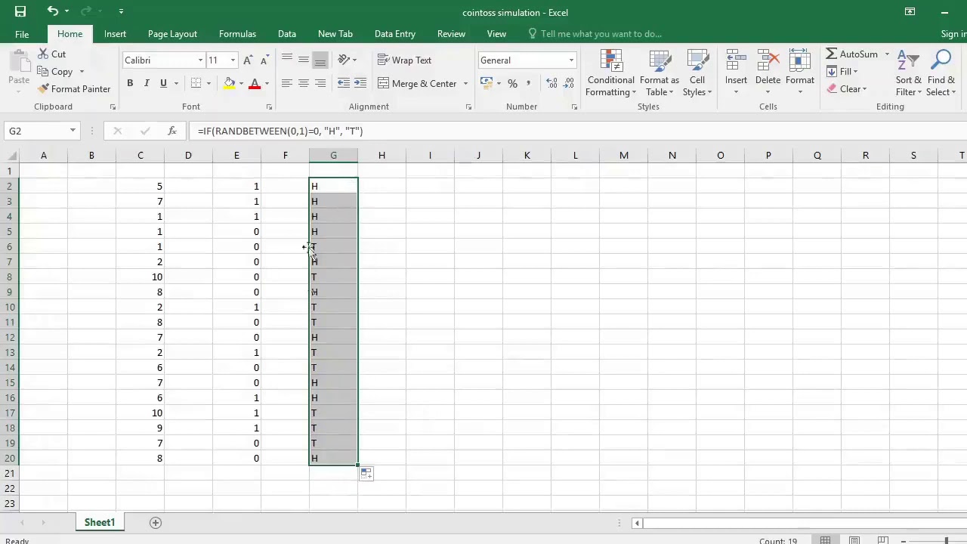Click Merge & Center button
Image resolution: width=967 pixels, height=544 pixels.
point(418,84)
